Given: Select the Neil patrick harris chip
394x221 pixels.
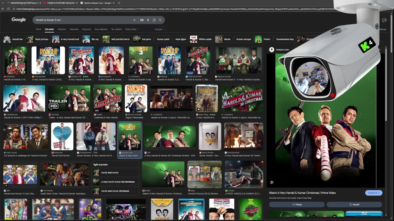Looking at the screenshot, I should [117, 39].
